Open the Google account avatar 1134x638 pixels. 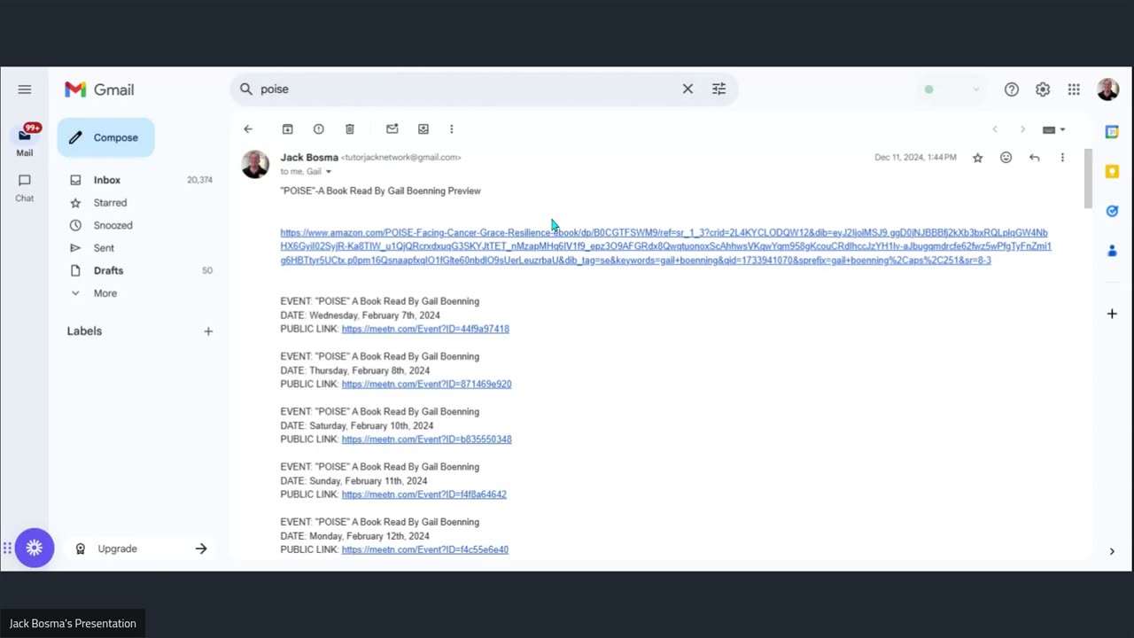coord(1107,89)
